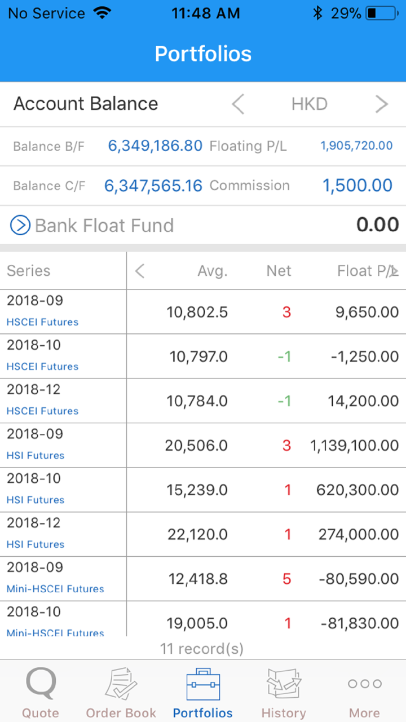Open the 2018-10 HSI Futures link
The height and width of the screenshot is (722, 406).
point(36,500)
